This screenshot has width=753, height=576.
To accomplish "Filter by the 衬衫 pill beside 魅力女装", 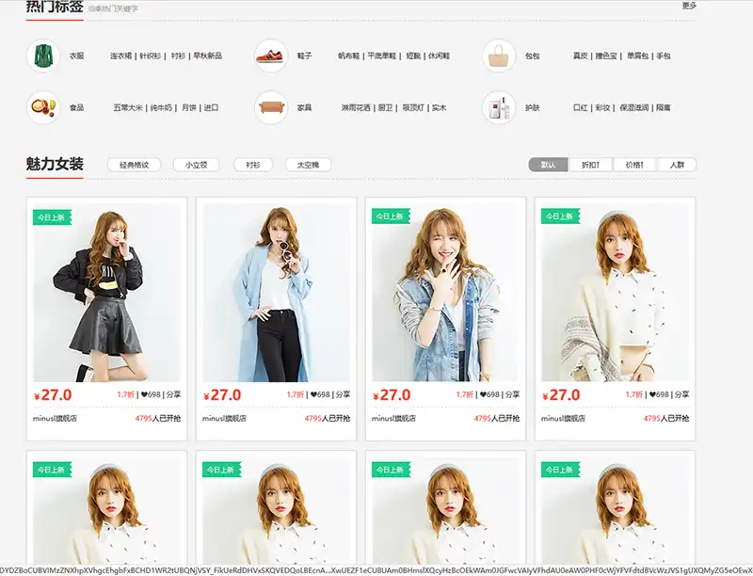I will pos(253,165).
